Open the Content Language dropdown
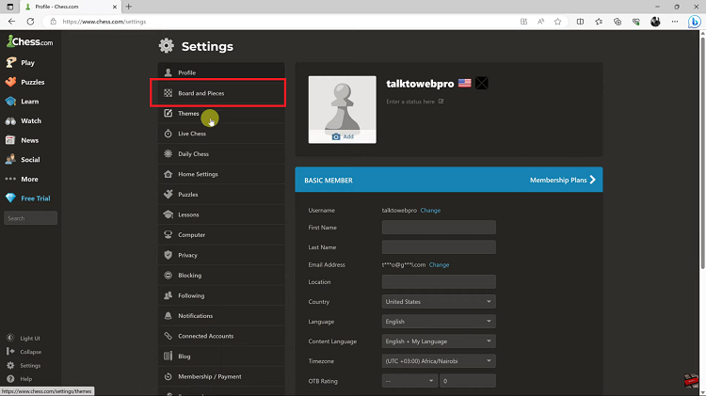Viewport: 706px width, 396px height. (439, 341)
